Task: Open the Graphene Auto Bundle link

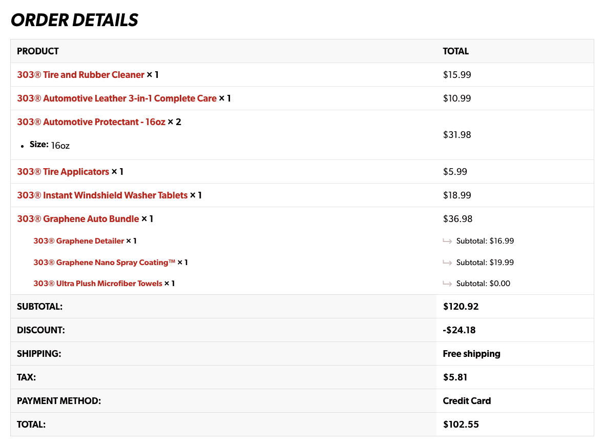Action: coord(78,218)
